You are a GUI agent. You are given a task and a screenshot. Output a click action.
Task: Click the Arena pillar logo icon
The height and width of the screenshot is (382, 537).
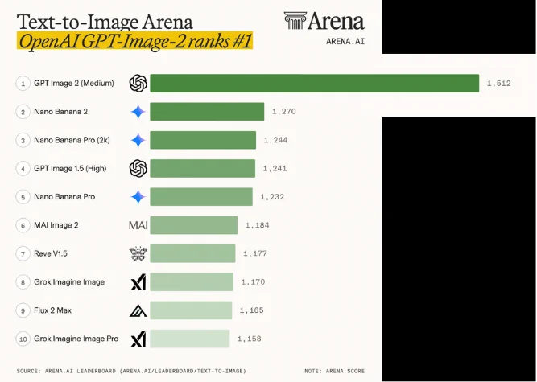[295, 21]
